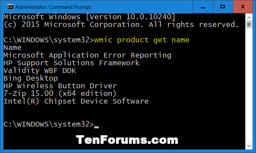This screenshot has width=256, height=153.
Task: Click the blinking cursor at the last prompt
Action: tap(96, 127)
